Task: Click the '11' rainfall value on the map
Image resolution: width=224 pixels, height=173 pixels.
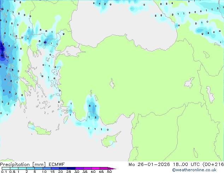Action: click(x=8, y=57)
